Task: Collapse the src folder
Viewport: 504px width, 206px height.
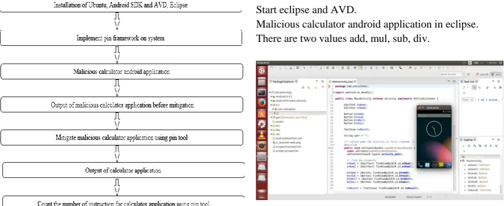Action: 272,105
